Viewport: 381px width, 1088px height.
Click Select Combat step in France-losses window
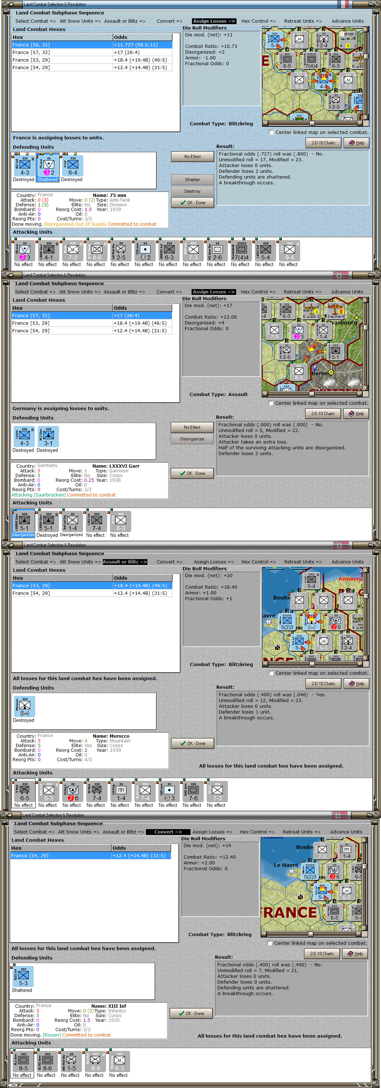(35, 21)
